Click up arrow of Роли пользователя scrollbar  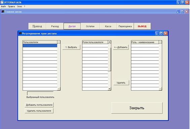tap(109, 42)
